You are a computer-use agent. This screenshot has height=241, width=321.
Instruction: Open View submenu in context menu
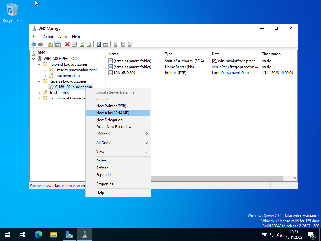point(118,152)
